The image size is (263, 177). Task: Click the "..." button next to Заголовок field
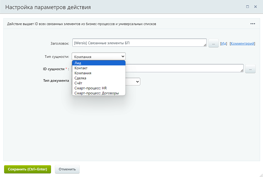(213, 43)
